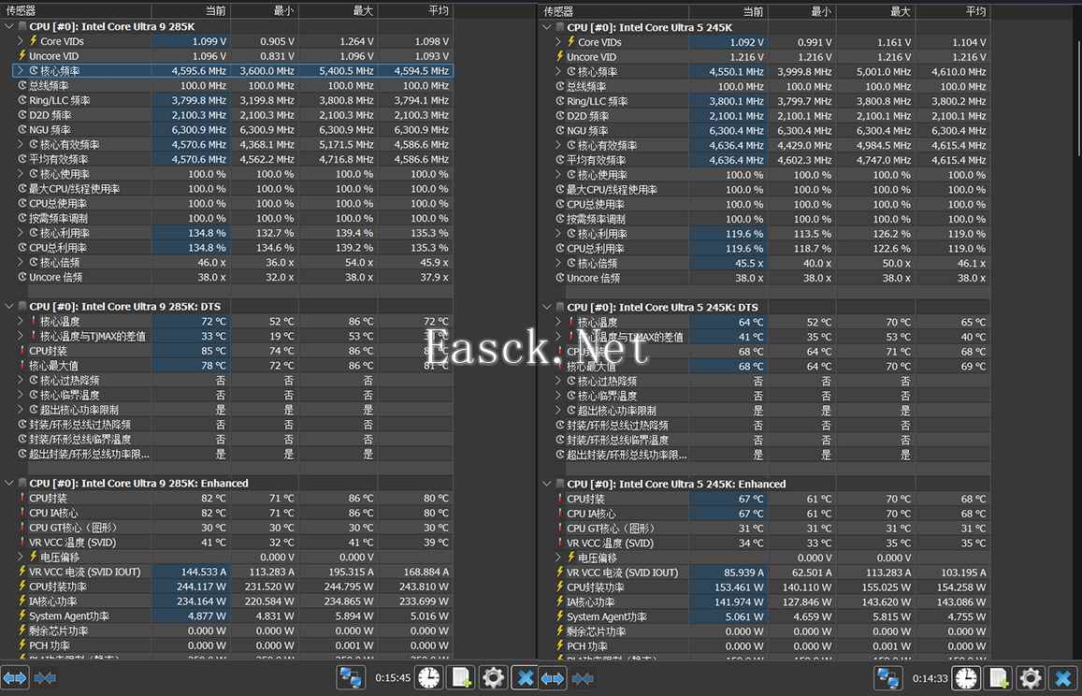Viewport: 1082px width, 696px height.
Task: Expand 核心频率 in the Ultra 5 245K window
Action: (557, 71)
